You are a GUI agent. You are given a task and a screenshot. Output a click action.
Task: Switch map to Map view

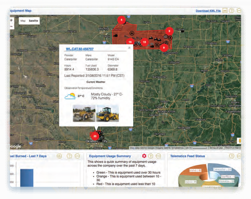23,21
